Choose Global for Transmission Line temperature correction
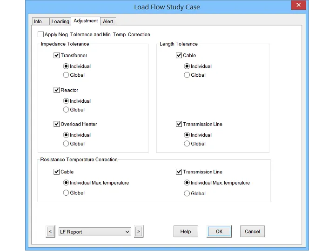 187,193
